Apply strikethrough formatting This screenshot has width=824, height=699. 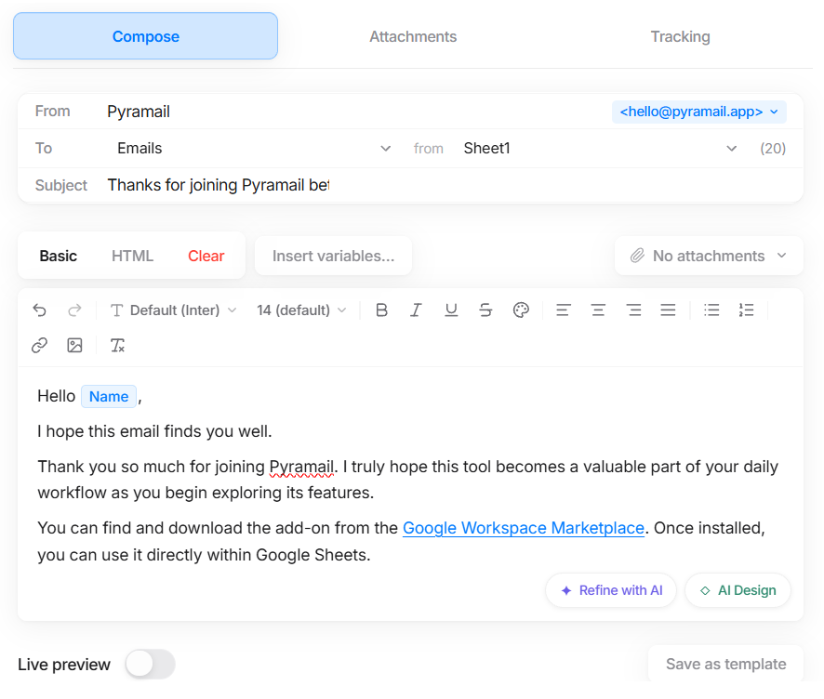(x=485, y=310)
